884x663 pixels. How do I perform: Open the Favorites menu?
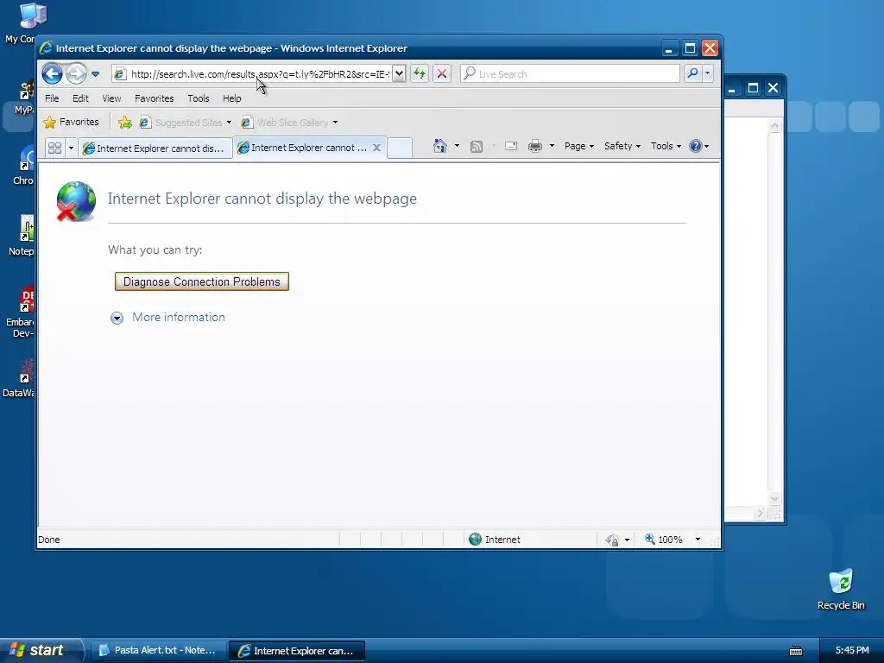point(154,98)
